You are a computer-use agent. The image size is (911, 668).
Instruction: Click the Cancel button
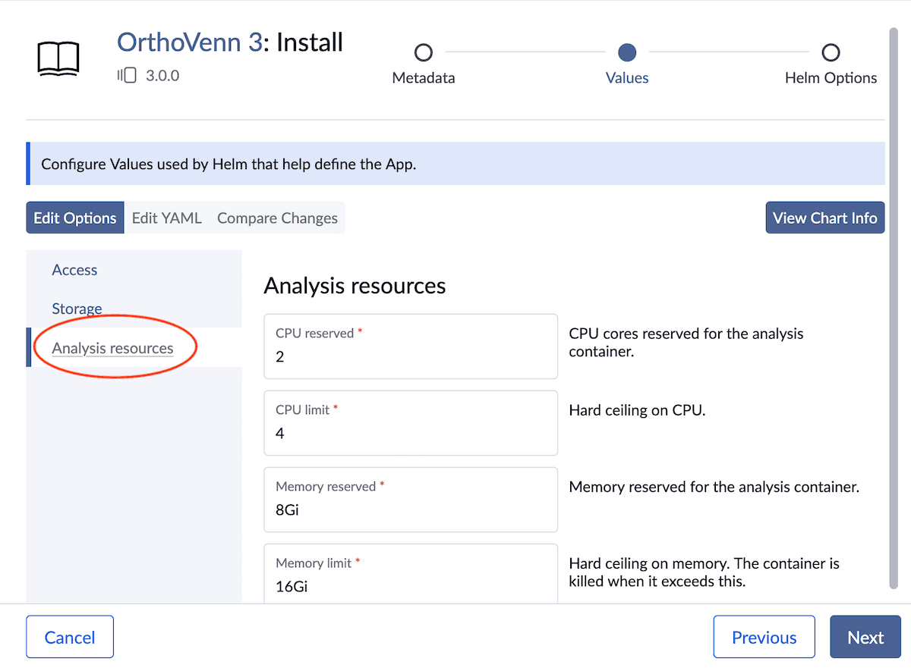(70, 637)
